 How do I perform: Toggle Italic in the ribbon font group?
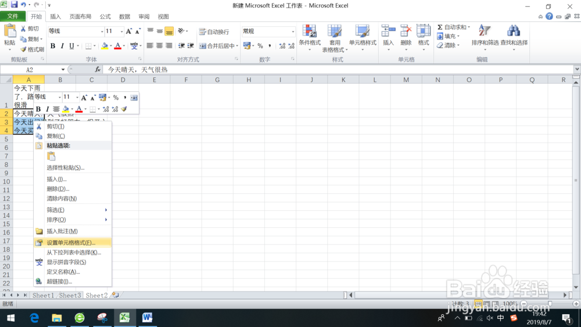[62, 46]
